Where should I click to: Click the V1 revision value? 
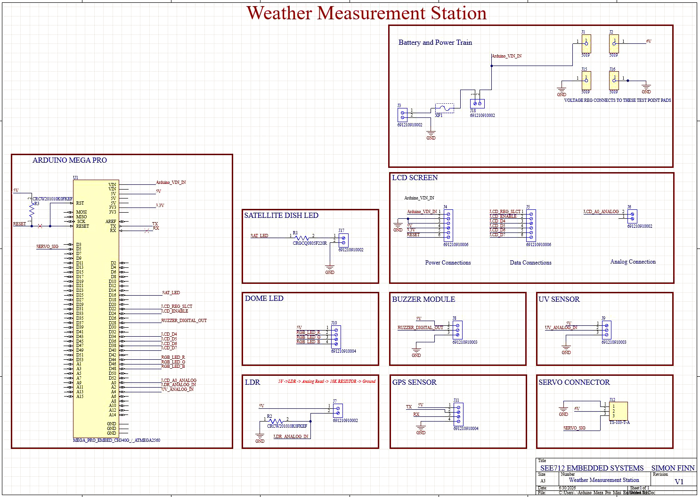tap(679, 482)
